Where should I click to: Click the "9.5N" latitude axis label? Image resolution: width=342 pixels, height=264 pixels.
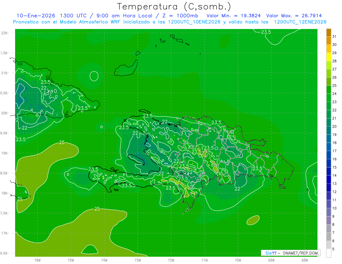tap(4, 133)
